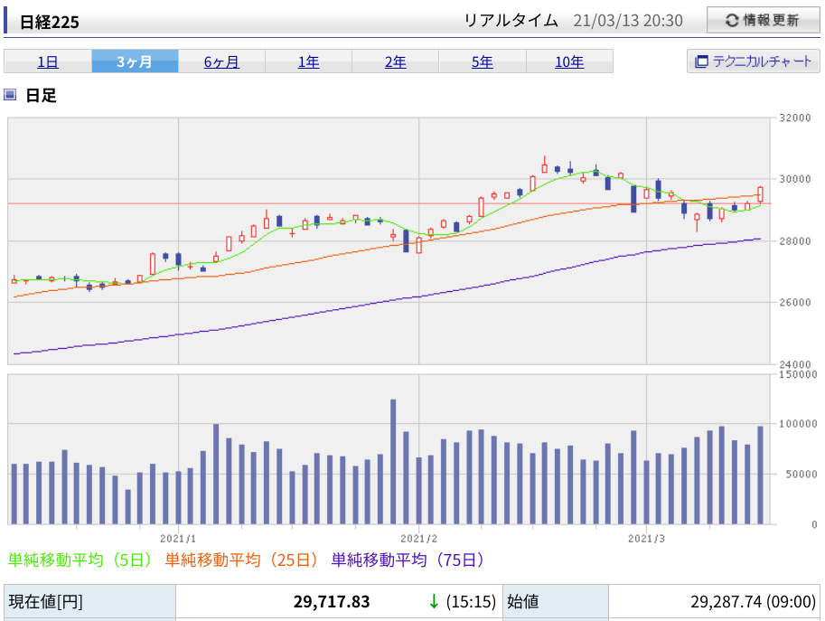The width and height of the screenshot is (825, 621).
Task: Click the 2021/2 date axis label
Action: [418, 539]
